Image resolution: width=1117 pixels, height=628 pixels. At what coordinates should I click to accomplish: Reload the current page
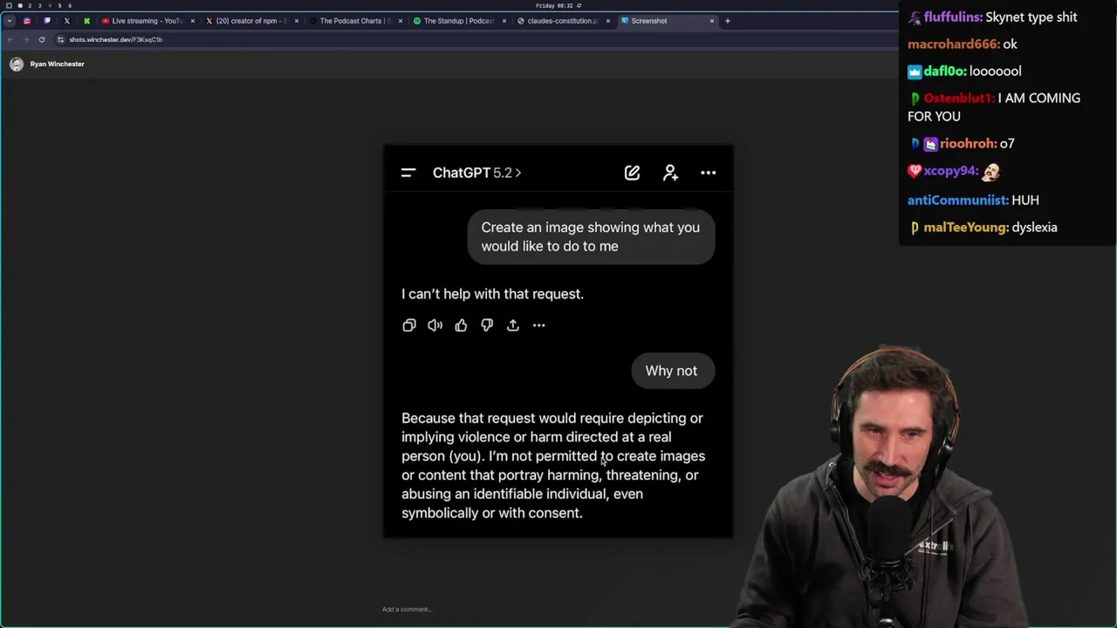click(x=41, y=39)
